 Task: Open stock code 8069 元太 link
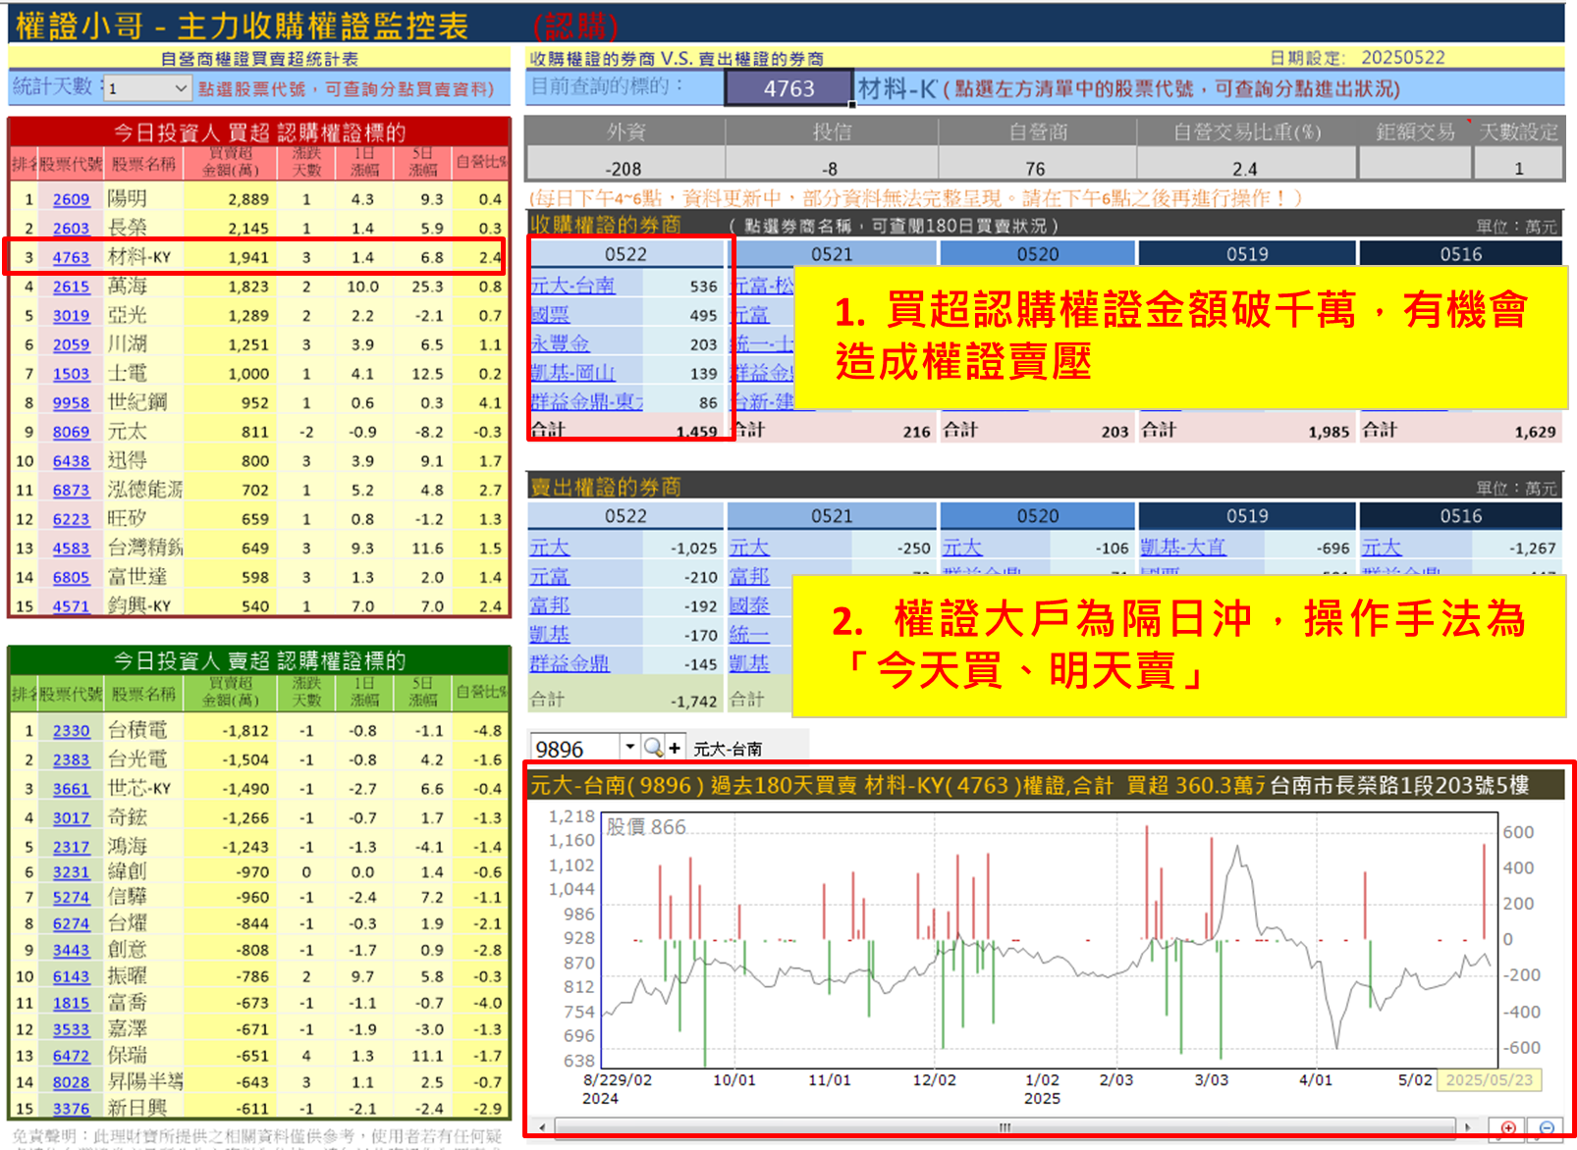coord(71,432)
